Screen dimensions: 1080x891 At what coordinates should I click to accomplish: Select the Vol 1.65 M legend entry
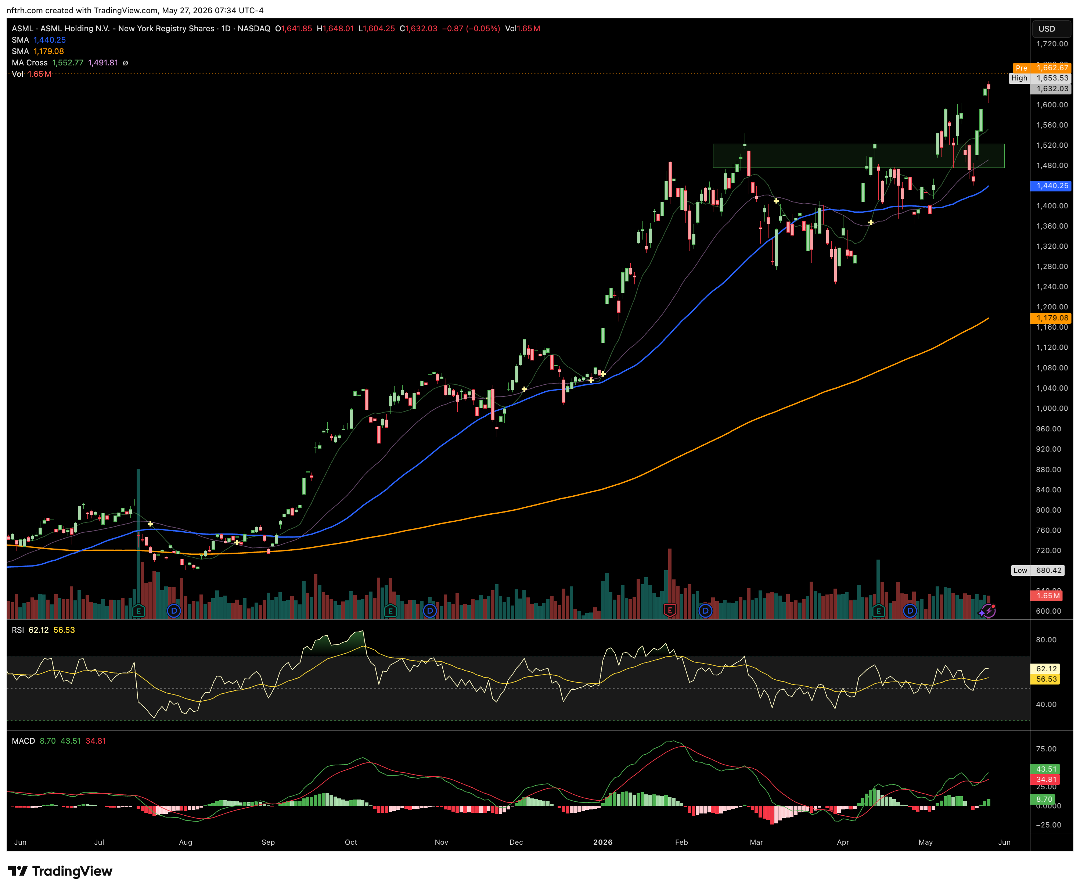(x=31, y=74)
